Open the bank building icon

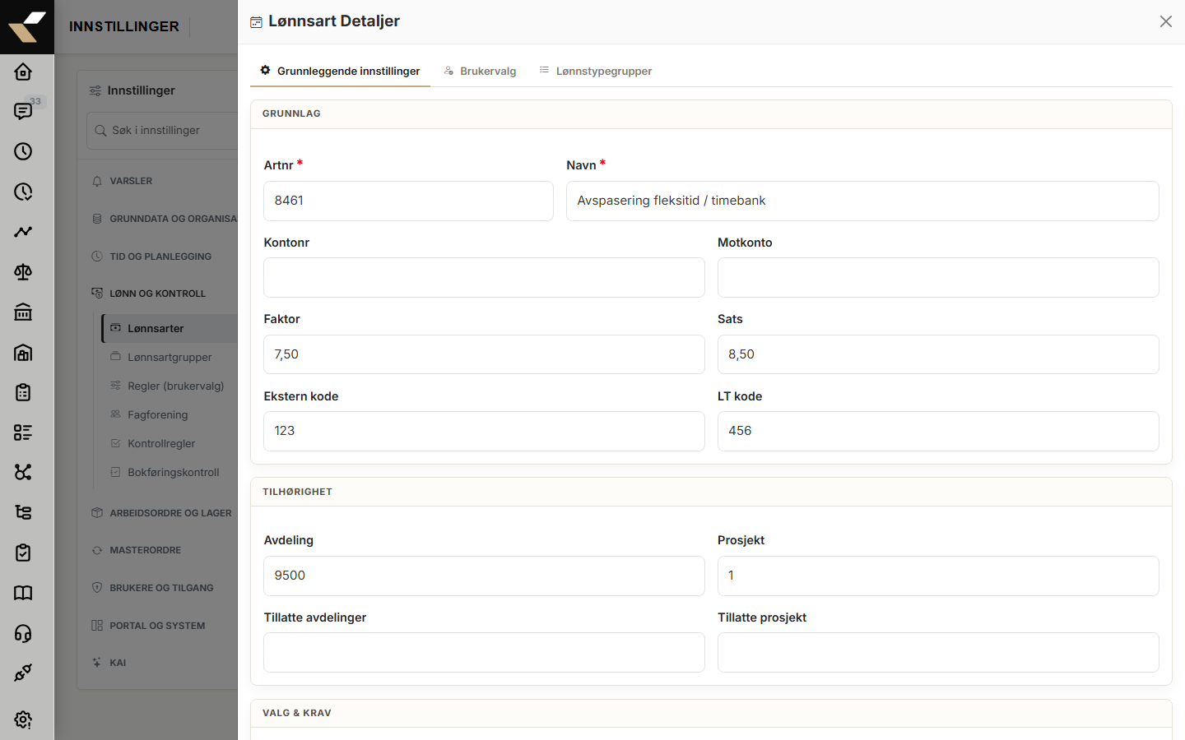[x=23, y=312]
